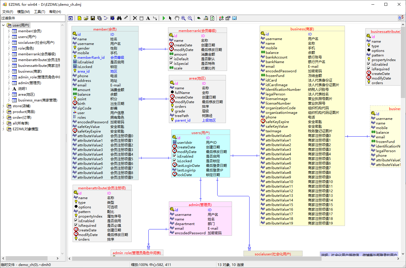Add a text note with A icon
Image resolution: width=406 pixels, height=268 pixels.
click(x=148, y=18)
